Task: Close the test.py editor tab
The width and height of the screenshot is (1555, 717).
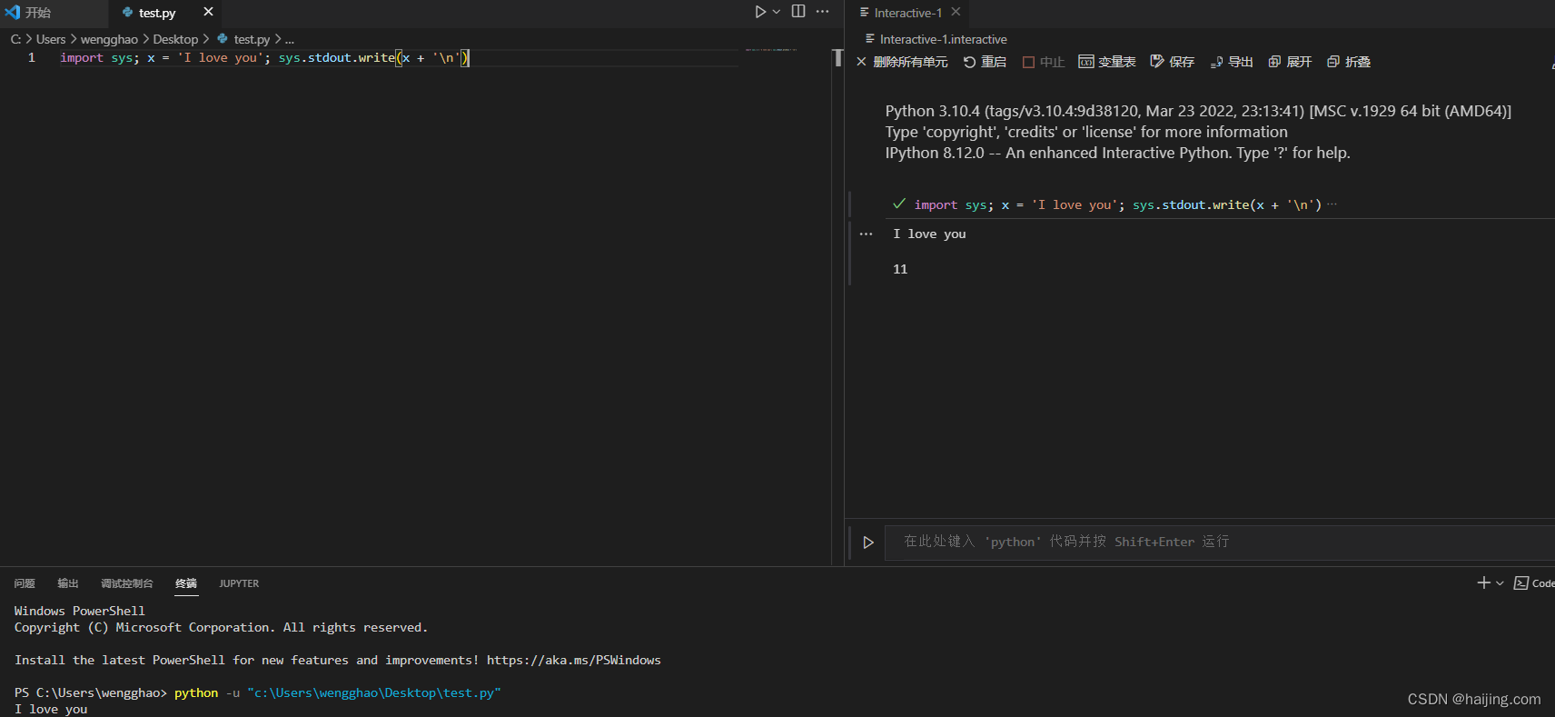Action: tap(208, 12)
